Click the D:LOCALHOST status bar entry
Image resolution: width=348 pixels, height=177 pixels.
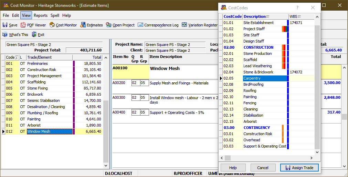click(119, 174)
